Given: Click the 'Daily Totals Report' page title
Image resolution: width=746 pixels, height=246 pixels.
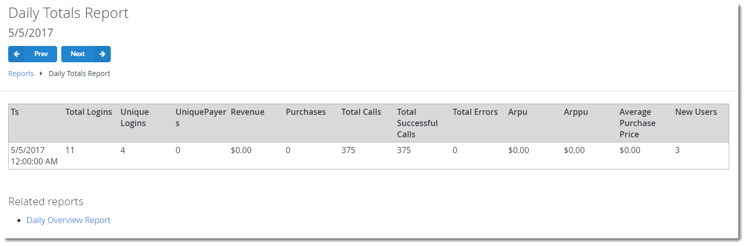Looking at the screenshot, I should coord(68,13).
